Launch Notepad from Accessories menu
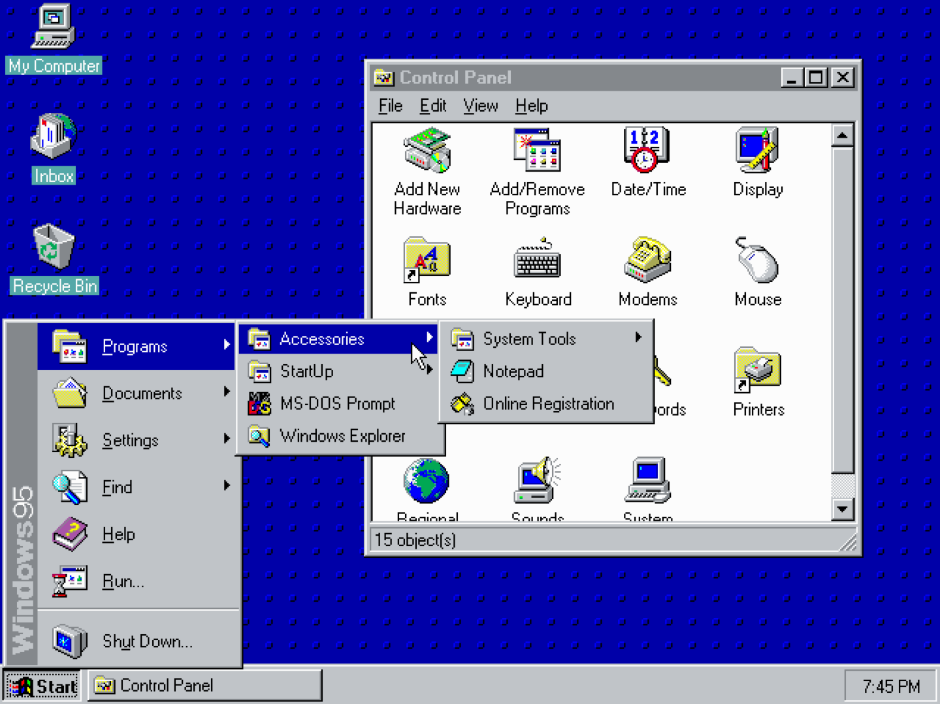The width and height of the screenshot is (940, 704). (x=513, y=371)
